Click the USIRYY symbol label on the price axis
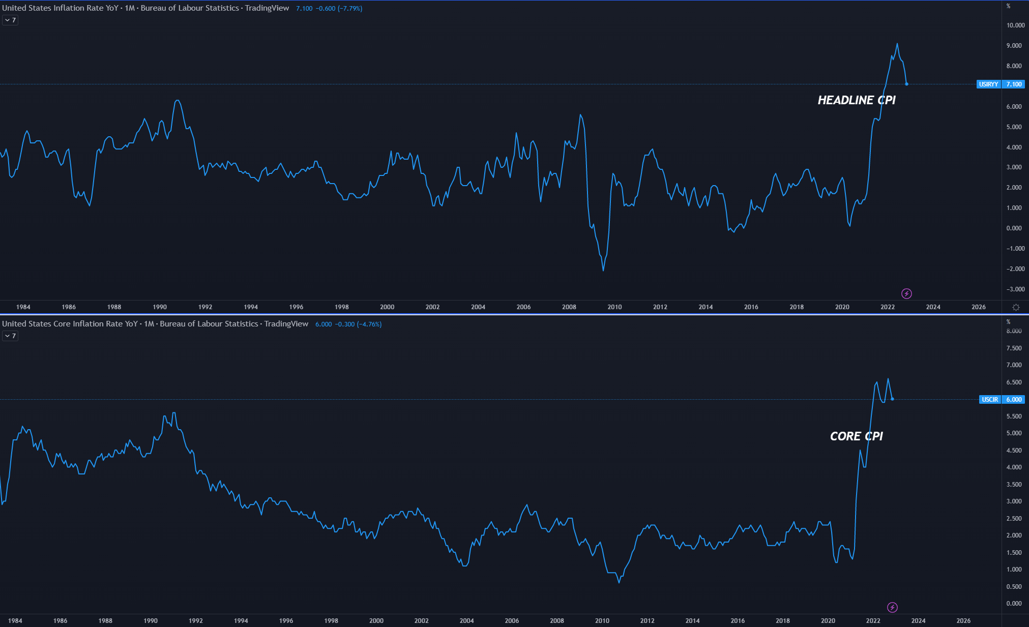This screenshot has width=1029, height=627. coord(988,84)
